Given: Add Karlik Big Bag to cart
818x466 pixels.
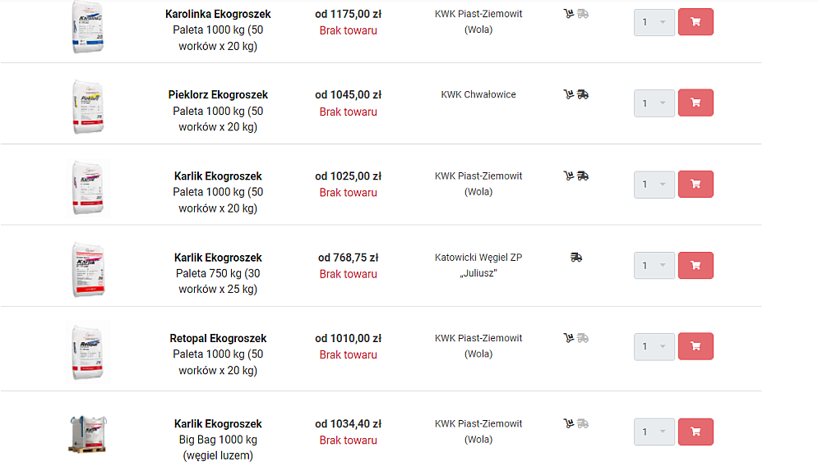Looking at the screenshot, I should click(696, 432).
